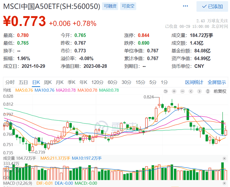Click the 可卖空 tag
This screenshot has width=230, height=187.
pos(128,6)
